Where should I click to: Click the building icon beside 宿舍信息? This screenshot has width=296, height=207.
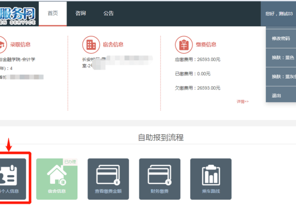coord(90,44)
